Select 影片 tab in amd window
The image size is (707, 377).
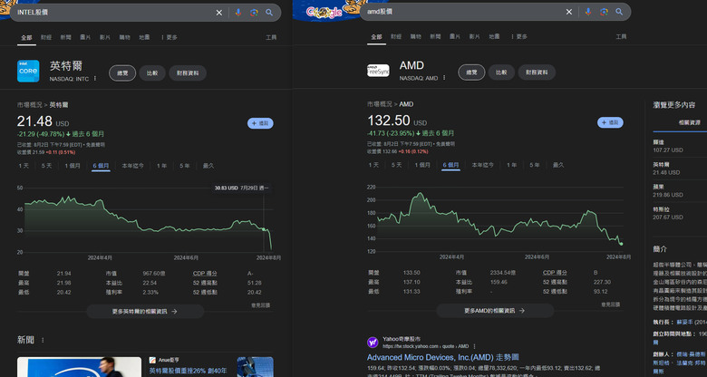pos(474,36)
